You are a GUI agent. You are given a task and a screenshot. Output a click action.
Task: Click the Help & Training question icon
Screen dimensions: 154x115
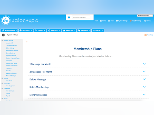(131, 21)
